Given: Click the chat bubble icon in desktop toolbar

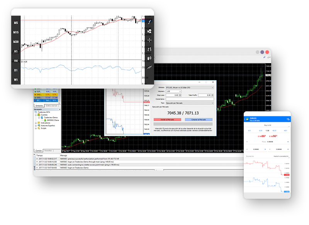Looking at the screenshot, I should pyautogui.click(x=269, y=57).
